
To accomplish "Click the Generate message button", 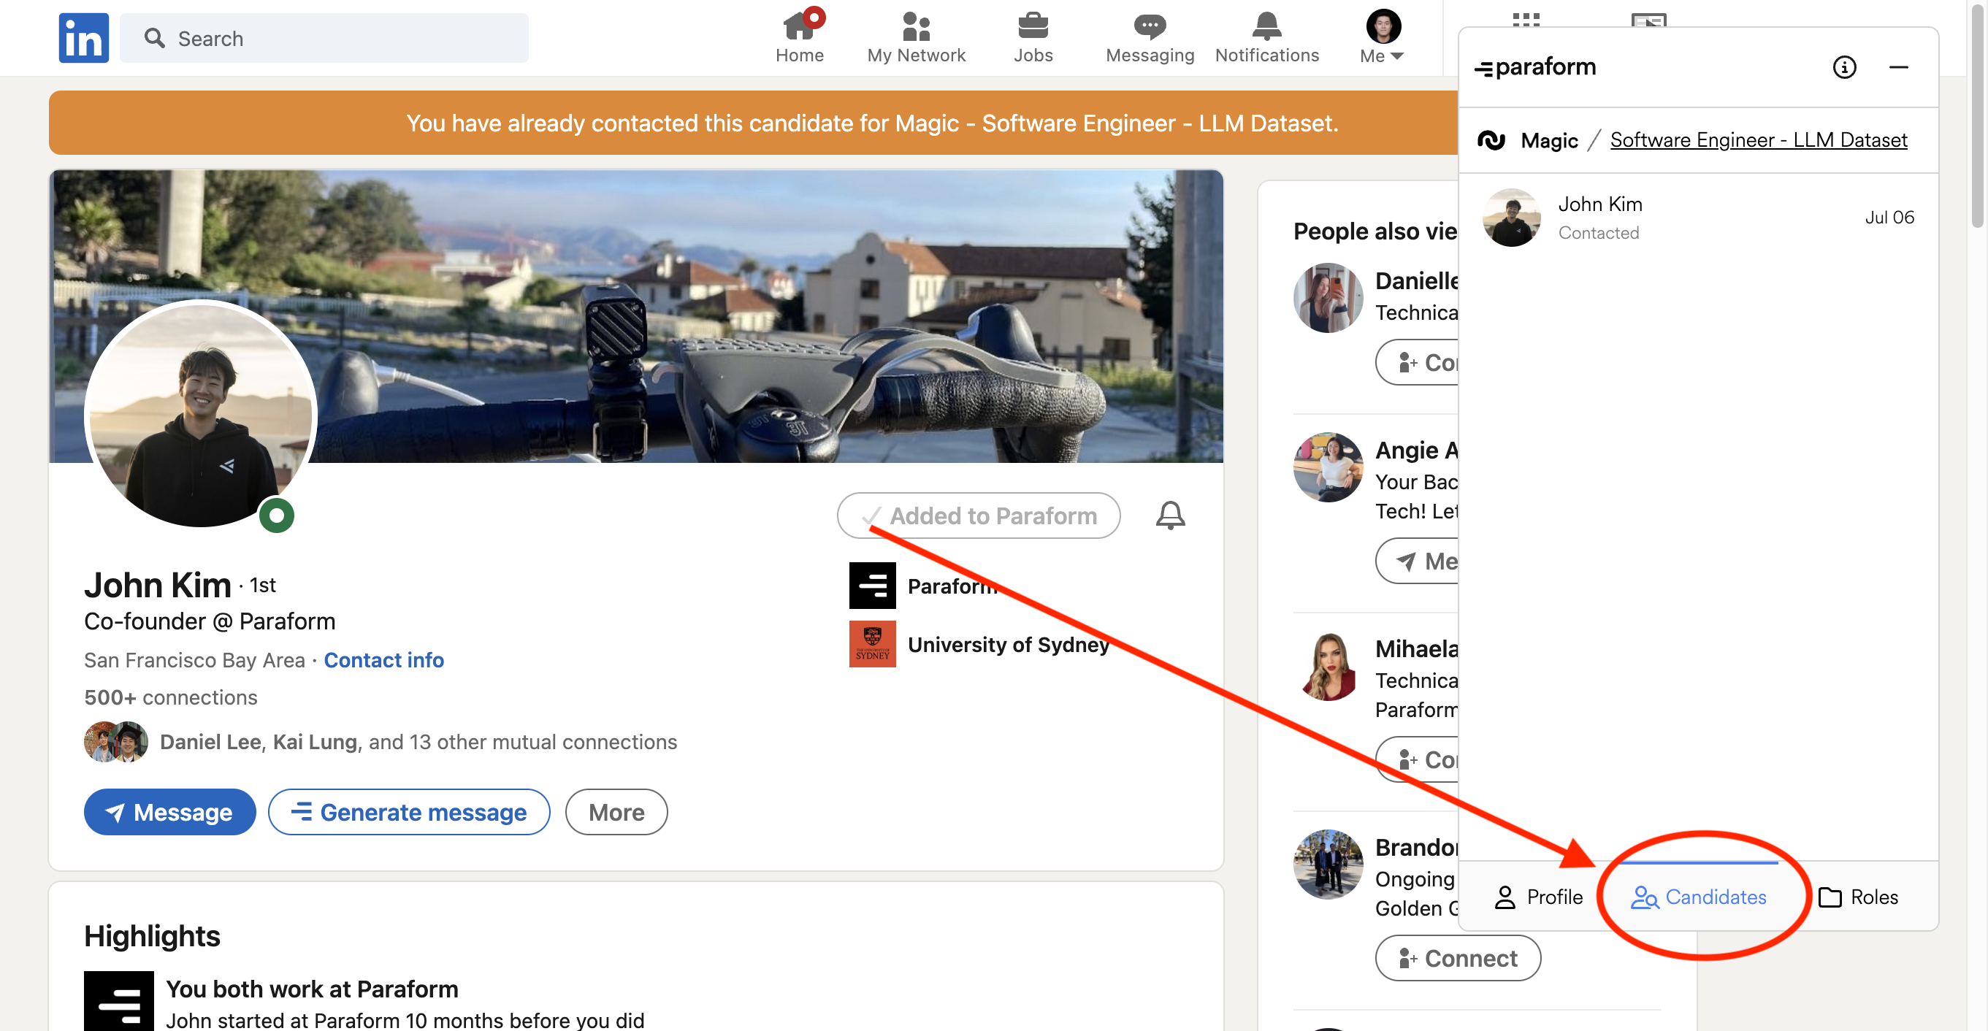I will pyautogui.click(x=409, y=812).
